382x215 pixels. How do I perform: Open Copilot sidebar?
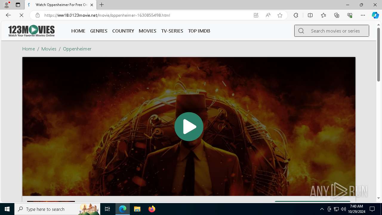(375, 15)
